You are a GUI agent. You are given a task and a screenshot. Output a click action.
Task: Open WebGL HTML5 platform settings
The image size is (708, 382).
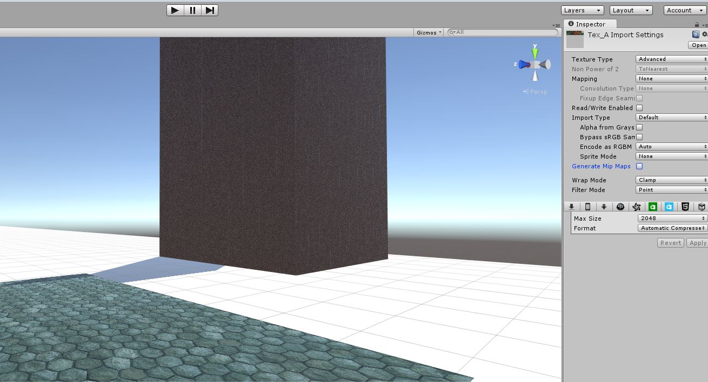click(x=685, y=207)
